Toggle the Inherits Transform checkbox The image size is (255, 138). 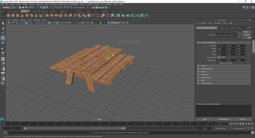point(218,63)
